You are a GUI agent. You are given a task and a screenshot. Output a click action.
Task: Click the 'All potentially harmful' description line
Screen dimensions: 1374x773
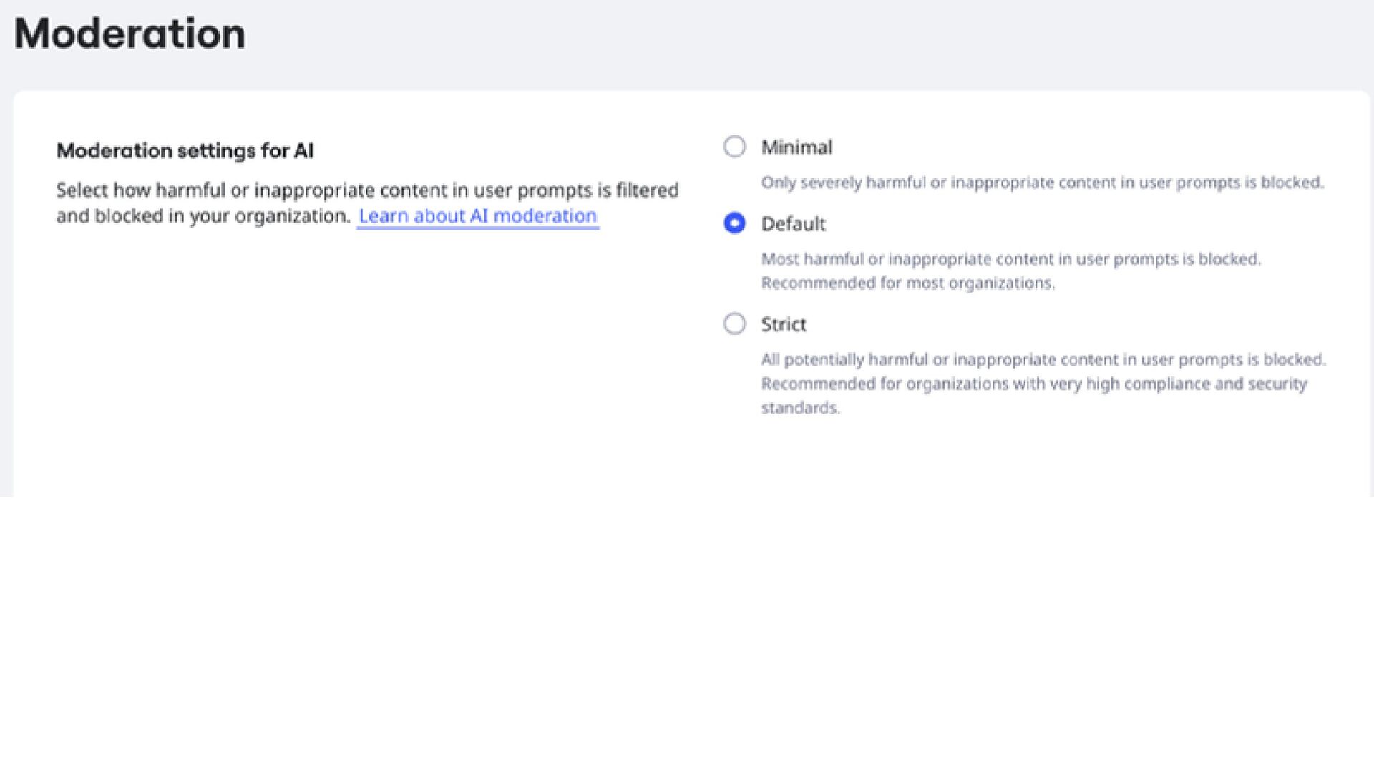(x=1043, y=359)
